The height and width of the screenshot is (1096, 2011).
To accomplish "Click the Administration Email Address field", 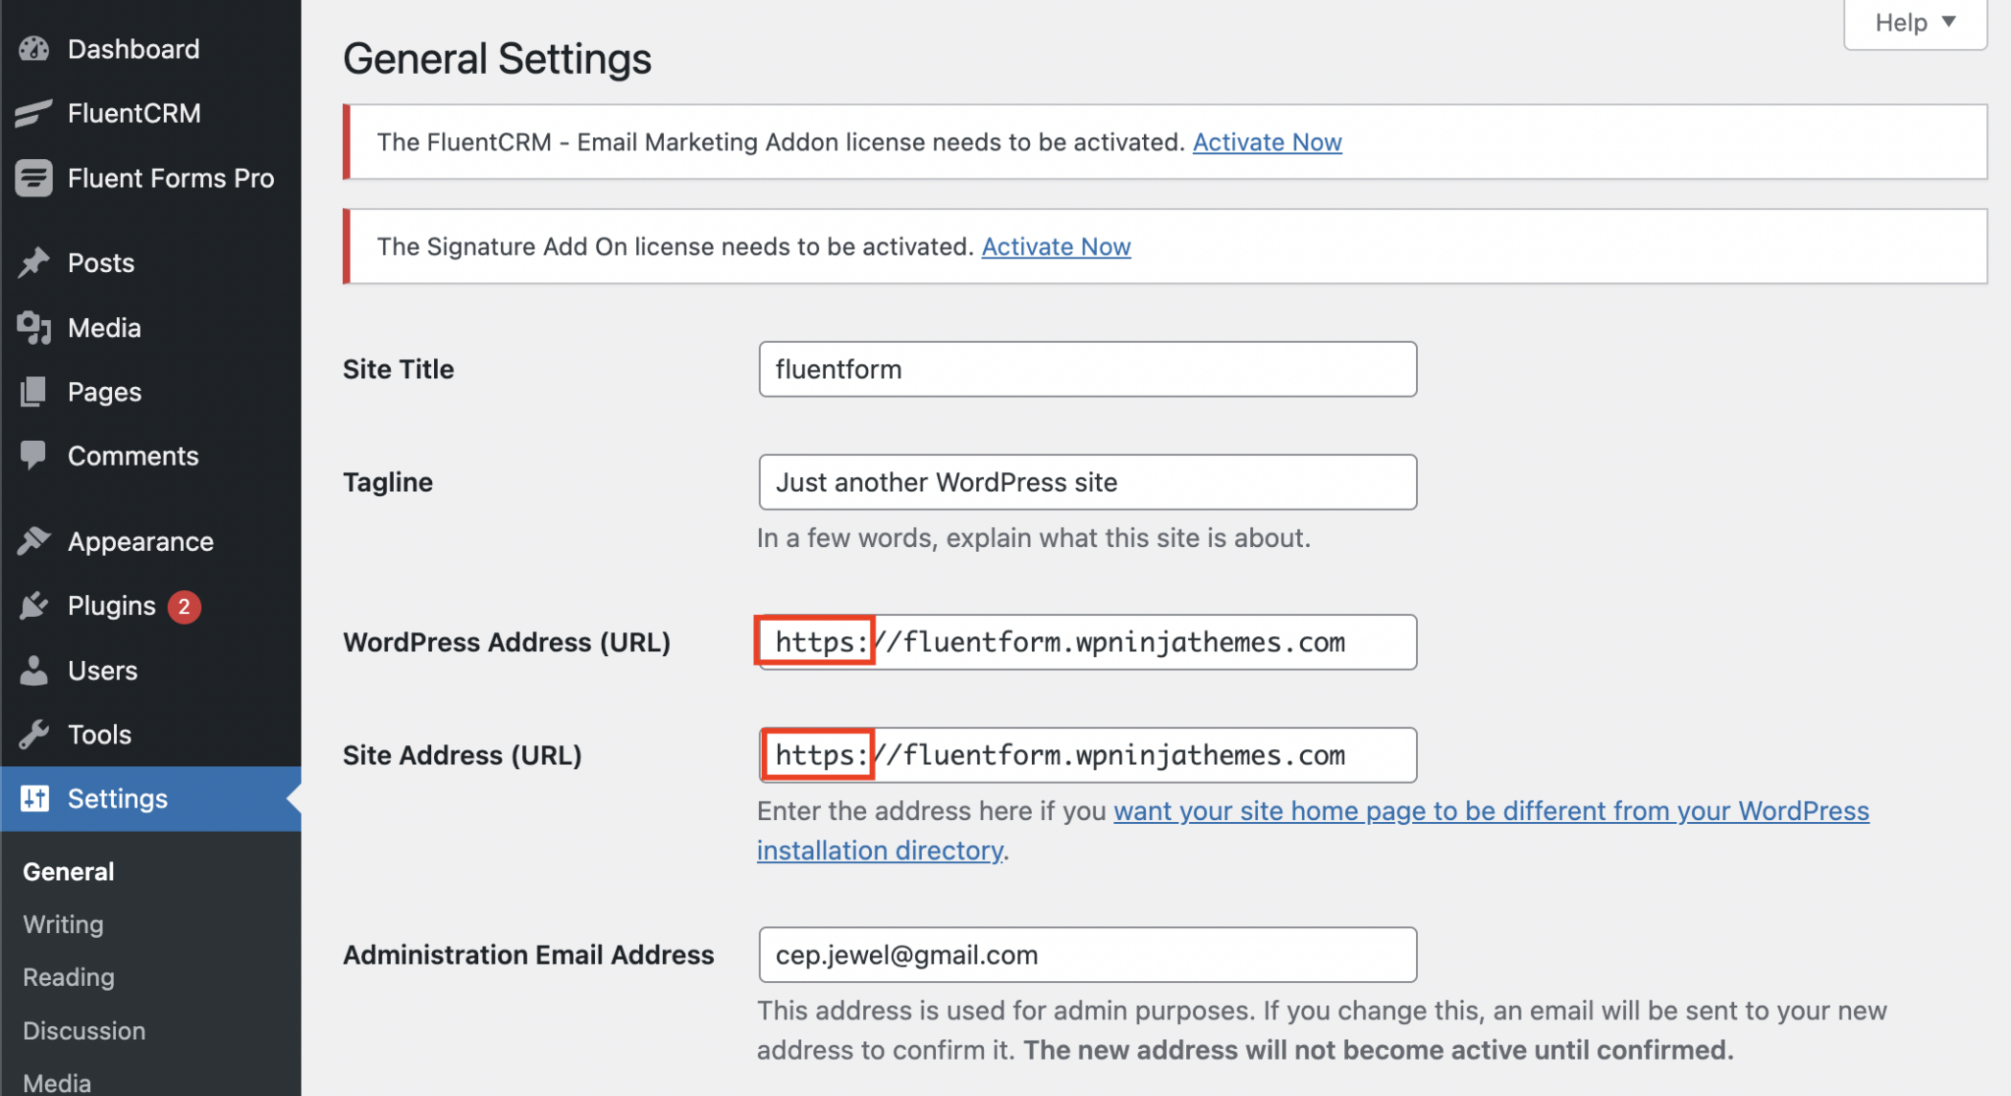I will click(1087, 955).
